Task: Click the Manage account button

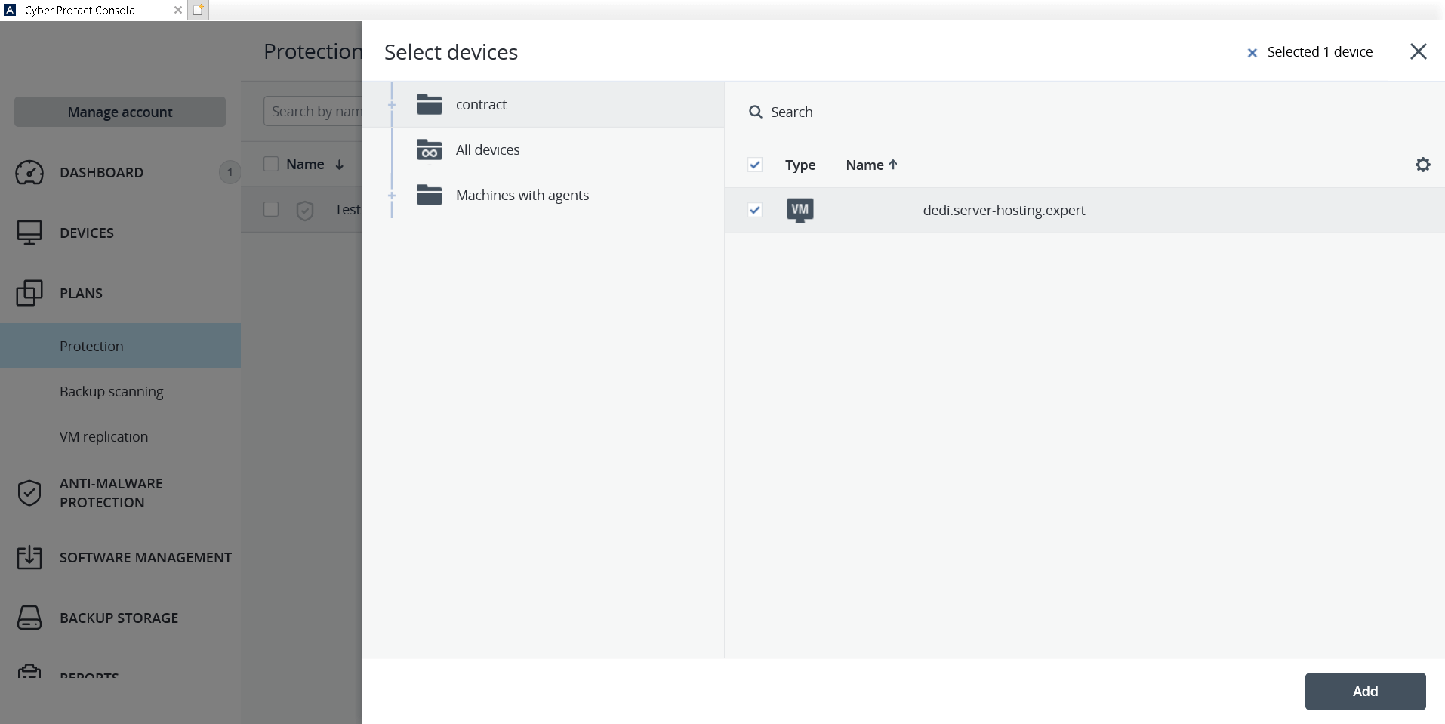Action: pos(120,112)
